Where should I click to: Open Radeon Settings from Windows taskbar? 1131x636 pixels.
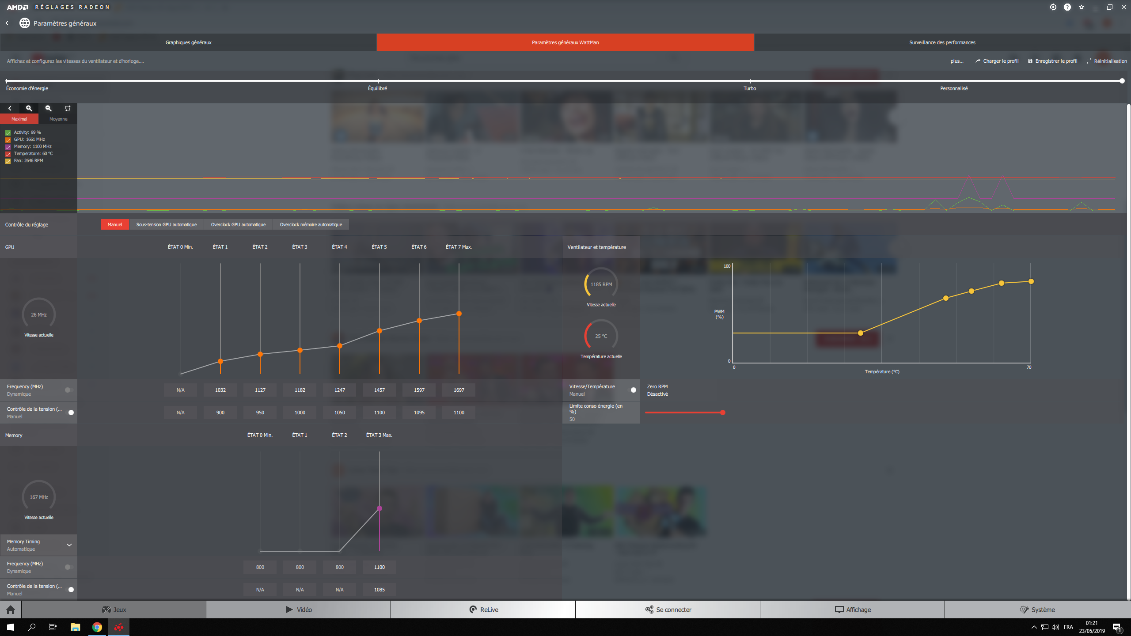tap(119, 627)
